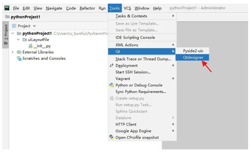Collapse the uiLayoutFile folder chevron
This screenshot has width=251, height=153.
[x=19, y=39]
